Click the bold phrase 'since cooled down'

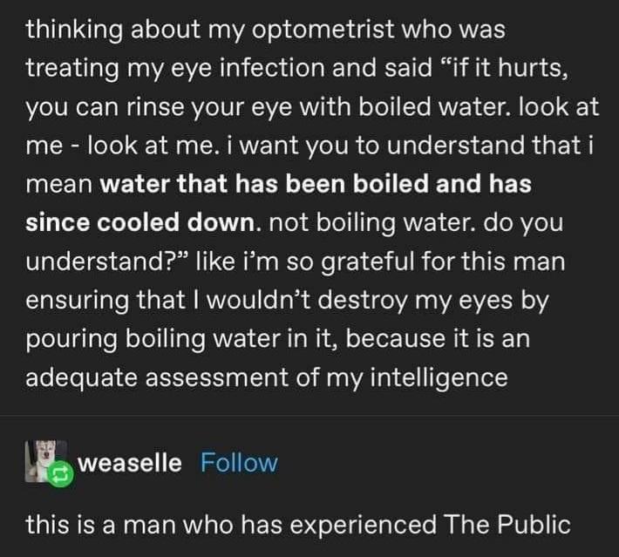(141, 222)
